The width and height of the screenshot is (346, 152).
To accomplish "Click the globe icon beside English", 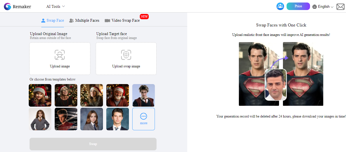I will [315, 7].
